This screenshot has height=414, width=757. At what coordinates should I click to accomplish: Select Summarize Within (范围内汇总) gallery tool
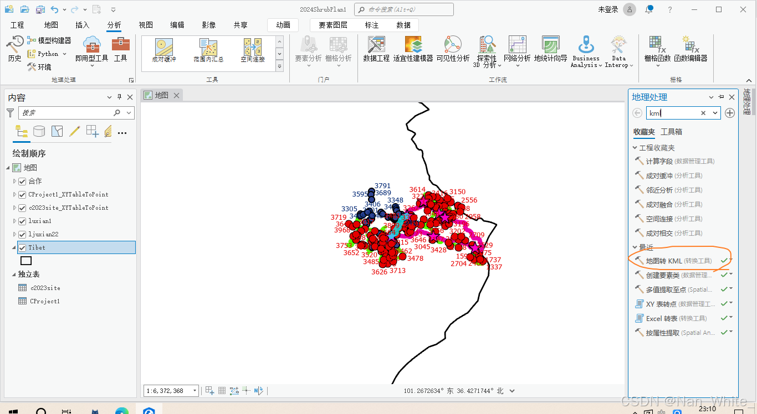(208, 51)
